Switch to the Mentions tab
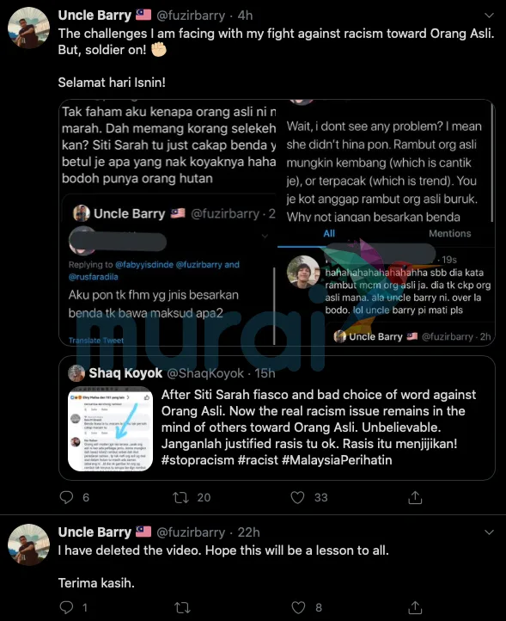 450,233
